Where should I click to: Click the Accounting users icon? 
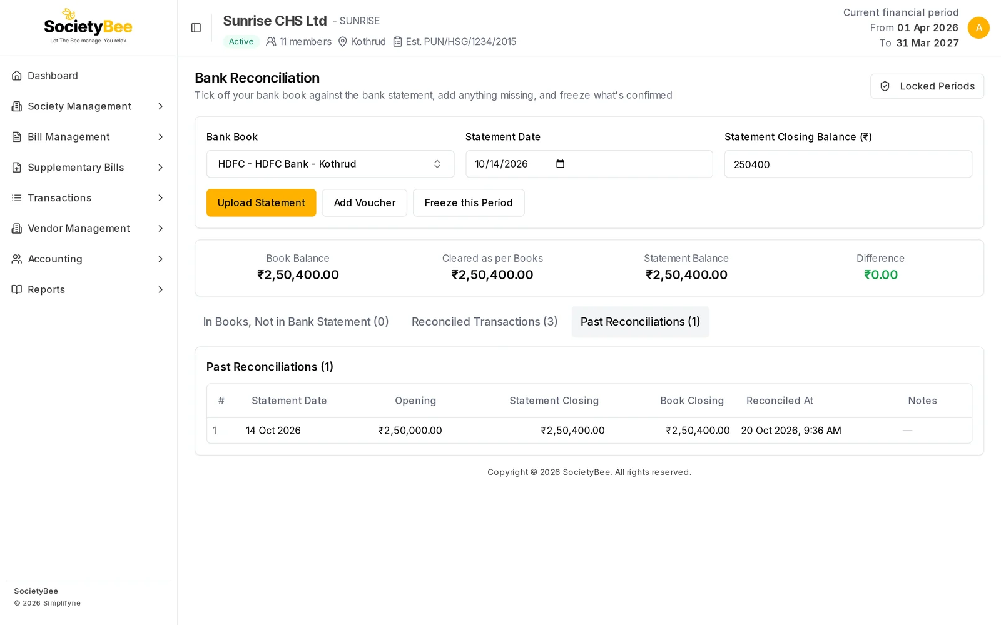click(17, 259)
